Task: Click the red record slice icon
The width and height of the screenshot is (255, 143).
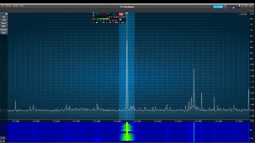Action: pos(94,17)
